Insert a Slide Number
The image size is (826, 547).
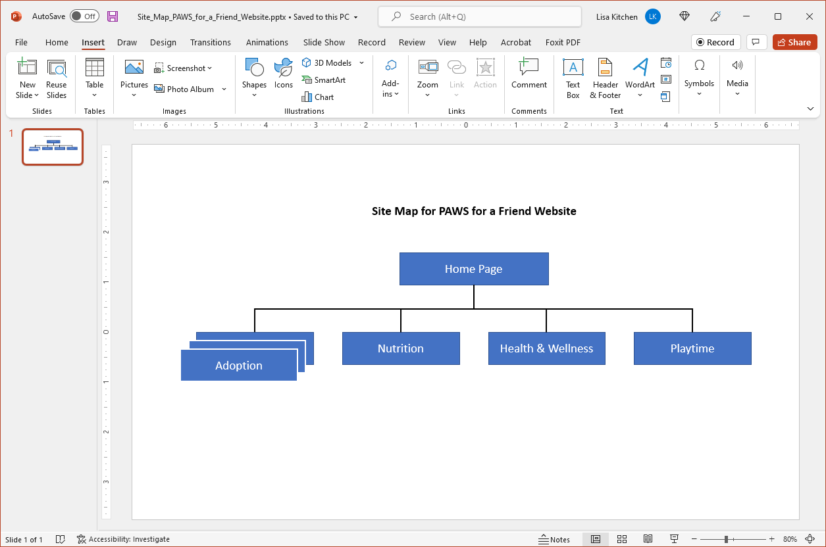point(665,78)
